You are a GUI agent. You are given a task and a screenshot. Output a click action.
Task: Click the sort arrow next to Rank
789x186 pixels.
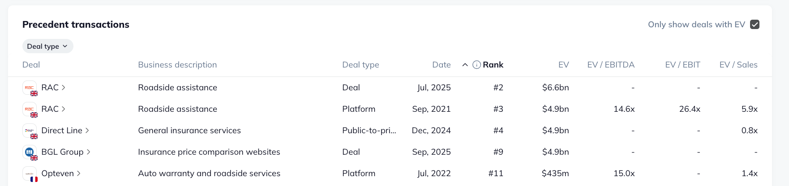465,65
